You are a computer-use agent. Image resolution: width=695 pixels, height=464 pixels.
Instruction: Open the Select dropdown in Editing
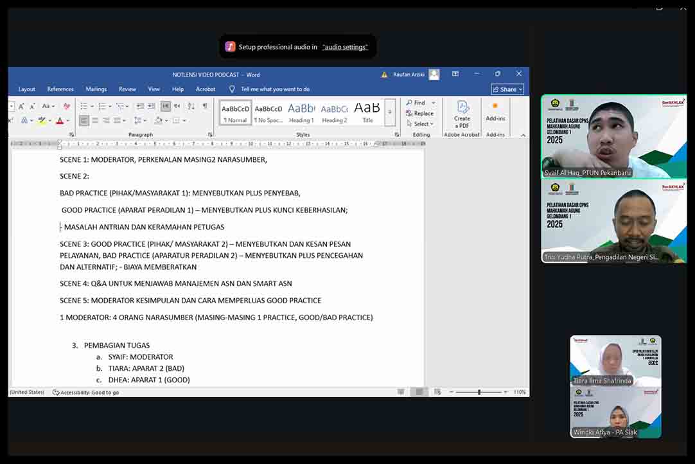point(421,124)
